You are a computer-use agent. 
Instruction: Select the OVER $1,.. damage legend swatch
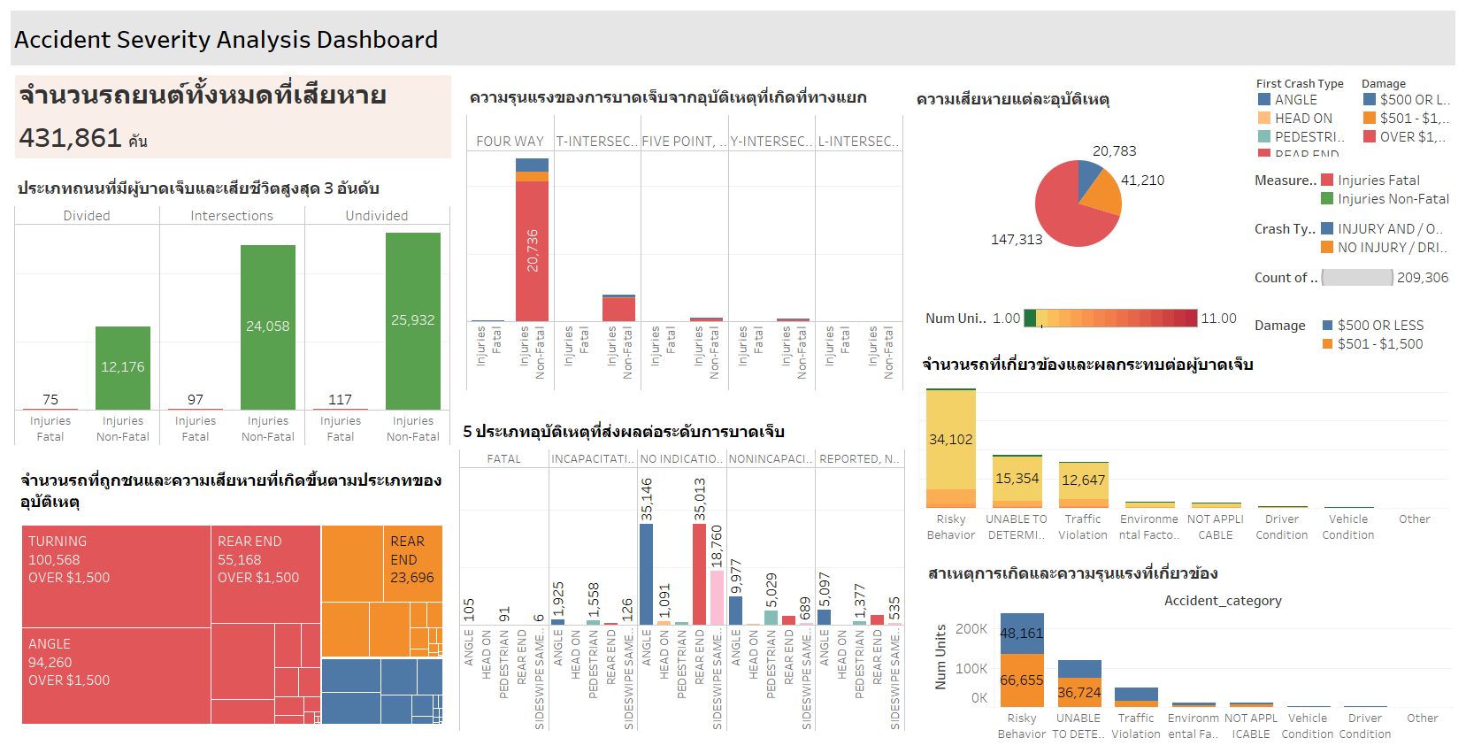tap(1370, 136)
